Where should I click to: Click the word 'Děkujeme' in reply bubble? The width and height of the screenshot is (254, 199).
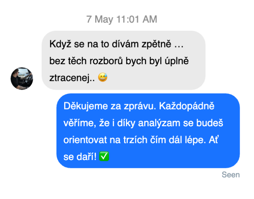coord(86,107)
